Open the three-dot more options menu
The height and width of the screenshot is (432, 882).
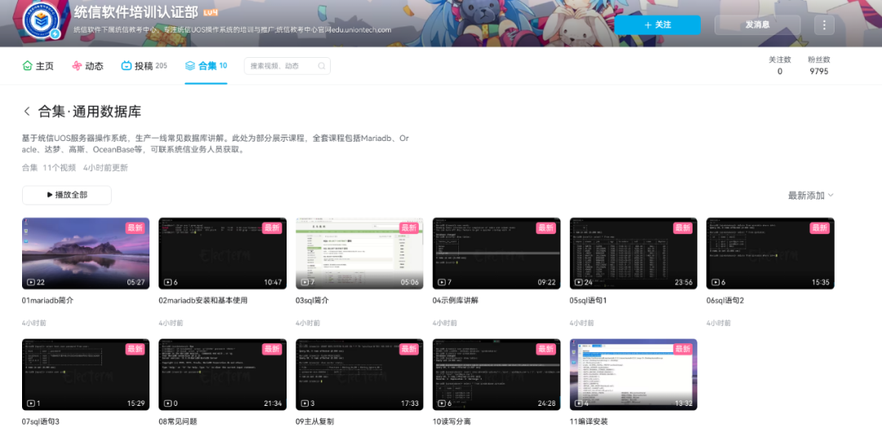(x=824, y=24)
